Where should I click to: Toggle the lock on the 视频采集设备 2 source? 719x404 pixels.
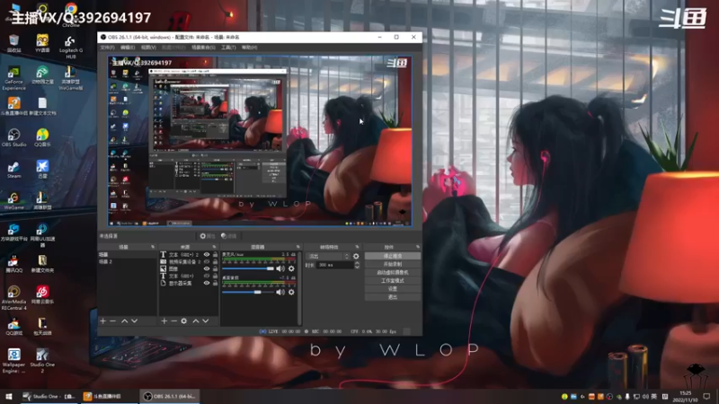(x=215, y=261)
